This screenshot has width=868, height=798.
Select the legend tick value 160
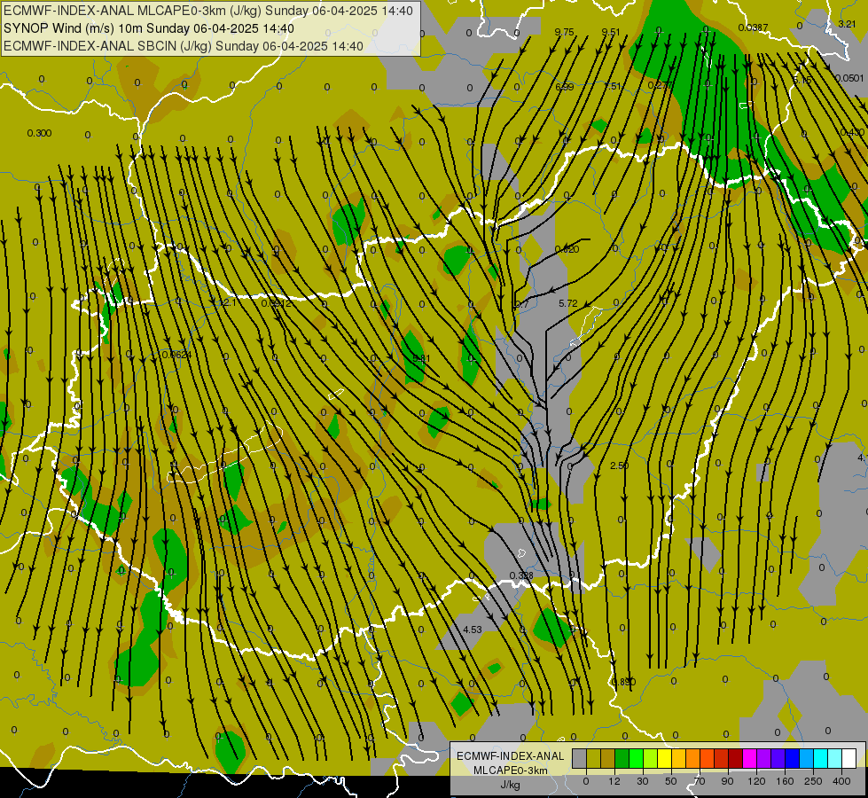pyautogui.click(x=785, y=781)
